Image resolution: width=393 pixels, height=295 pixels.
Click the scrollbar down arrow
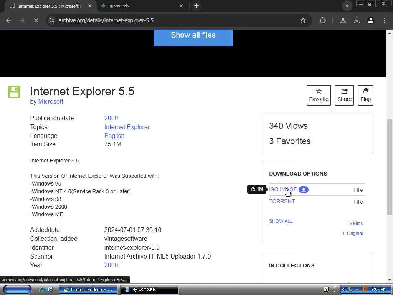click(x=390, y=280)
